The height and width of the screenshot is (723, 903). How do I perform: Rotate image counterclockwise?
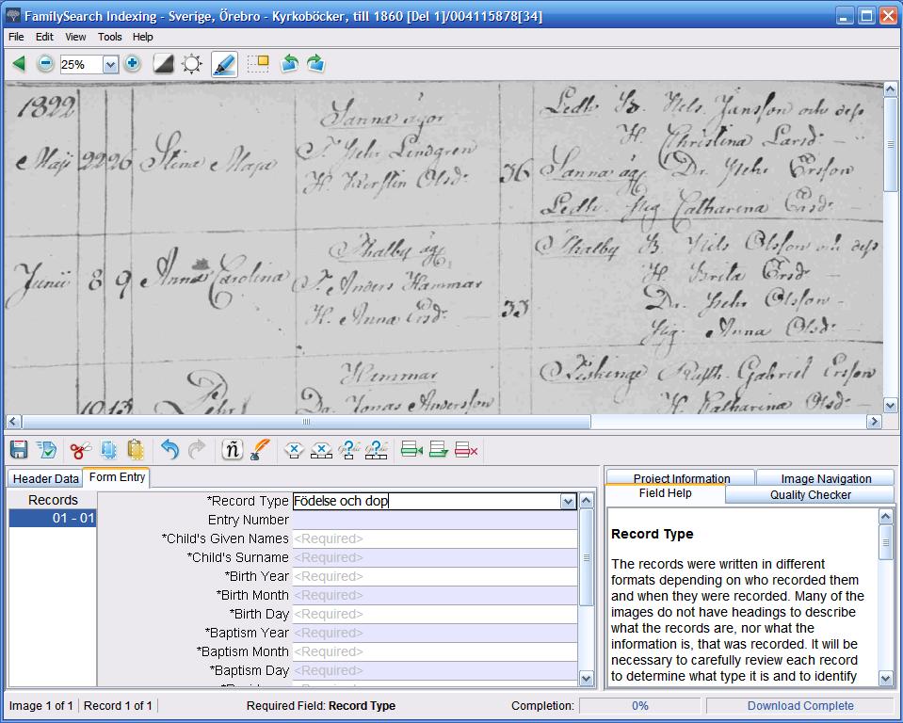pyautogui.click(x=289, y=64)
